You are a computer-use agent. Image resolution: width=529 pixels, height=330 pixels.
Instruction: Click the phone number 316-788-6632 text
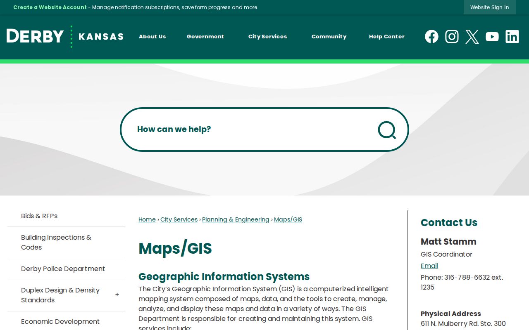point(467,278)
